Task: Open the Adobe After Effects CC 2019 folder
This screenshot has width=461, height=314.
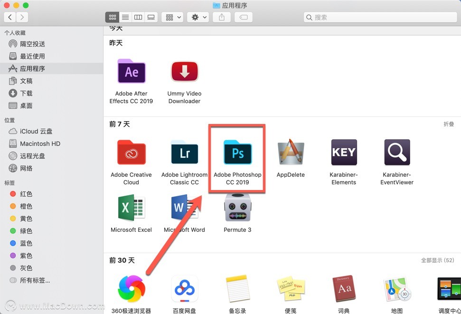Action: [132, 72]
